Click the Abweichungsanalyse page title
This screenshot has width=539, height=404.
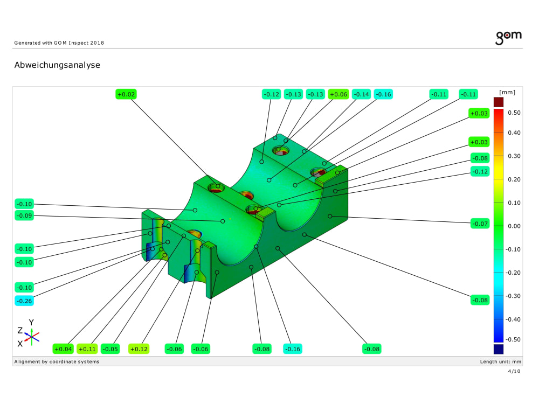point(58,65)
